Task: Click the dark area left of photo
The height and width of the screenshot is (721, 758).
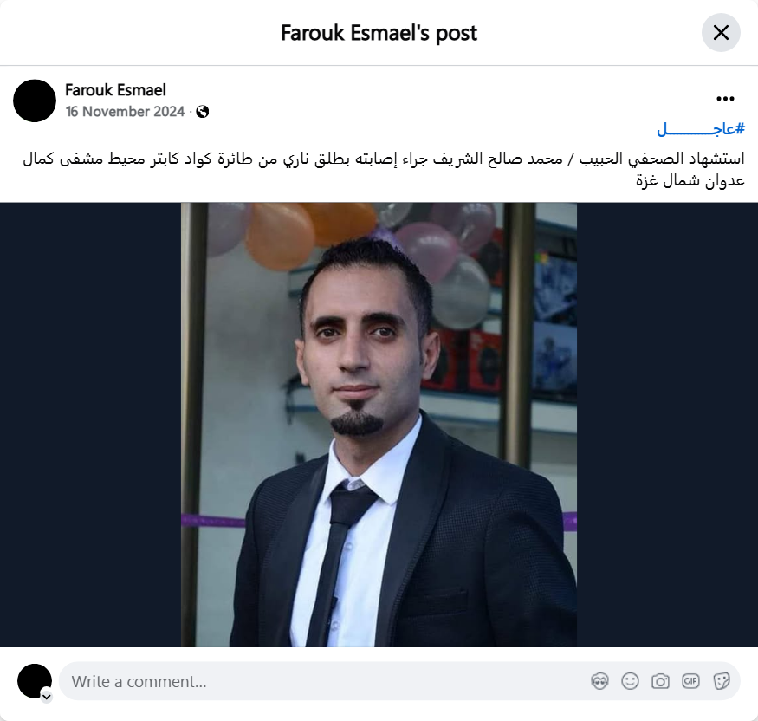Action: pos(90,425)
